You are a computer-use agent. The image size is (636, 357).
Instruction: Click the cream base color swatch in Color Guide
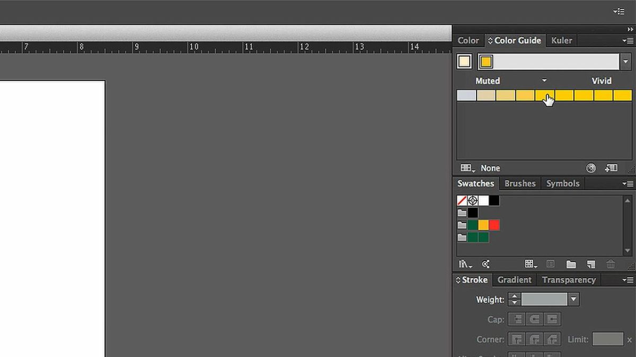coord(465,62)
